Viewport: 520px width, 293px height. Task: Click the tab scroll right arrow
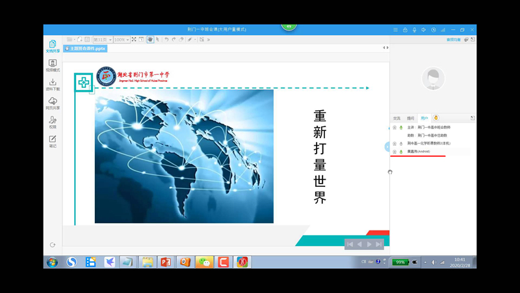387,48
